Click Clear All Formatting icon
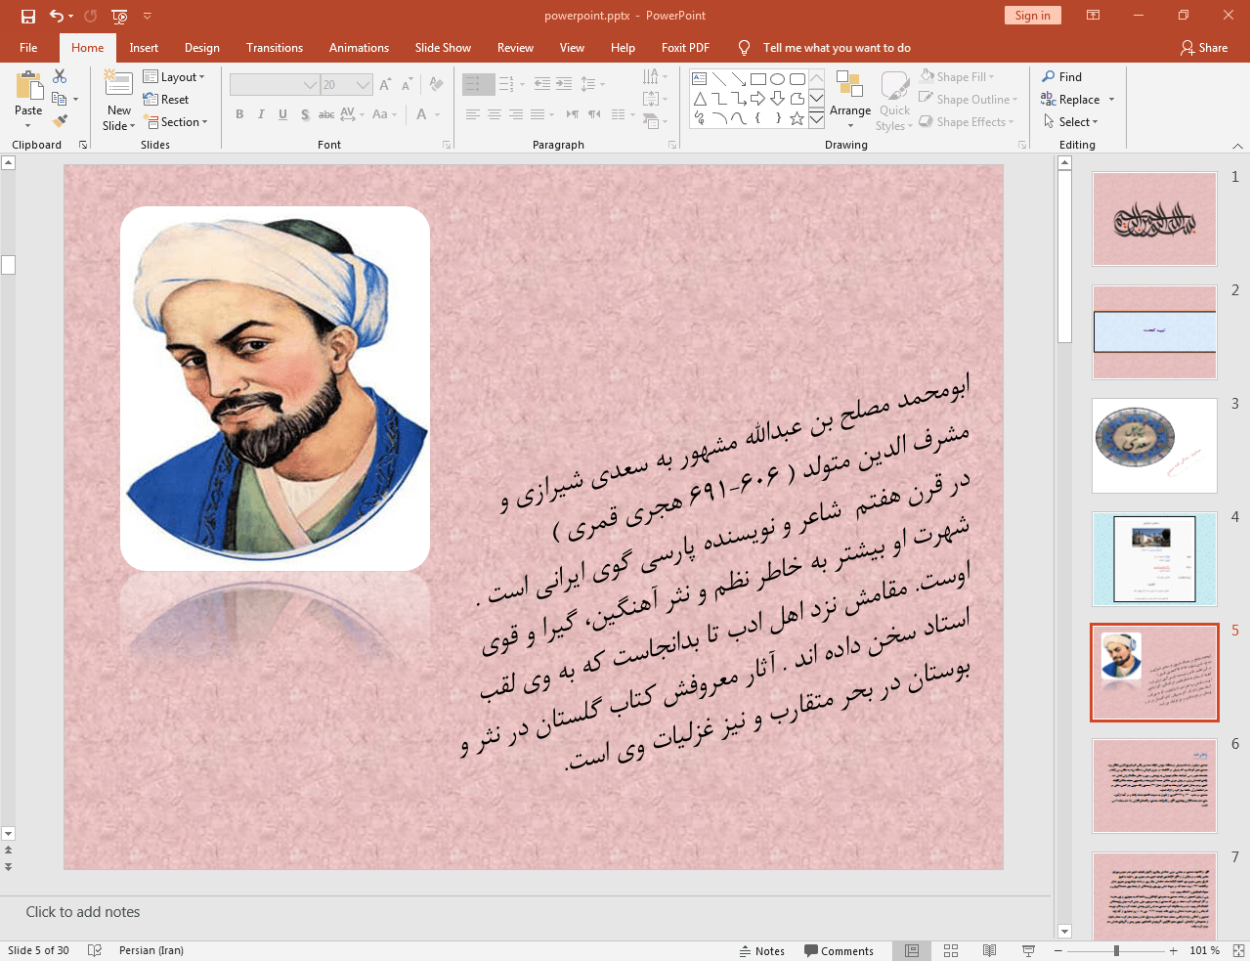1250x961 pixels. click(x=436, y=85)
